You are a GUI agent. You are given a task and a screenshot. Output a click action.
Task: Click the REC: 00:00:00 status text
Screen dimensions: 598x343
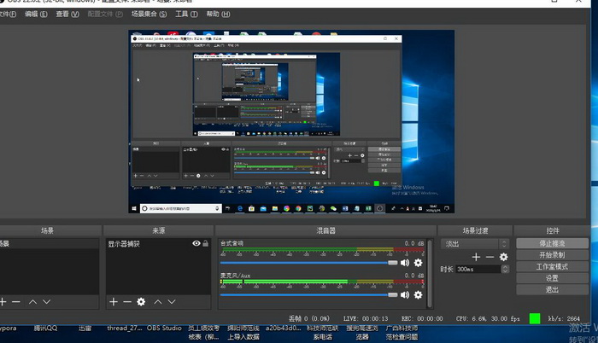(422, 318)
